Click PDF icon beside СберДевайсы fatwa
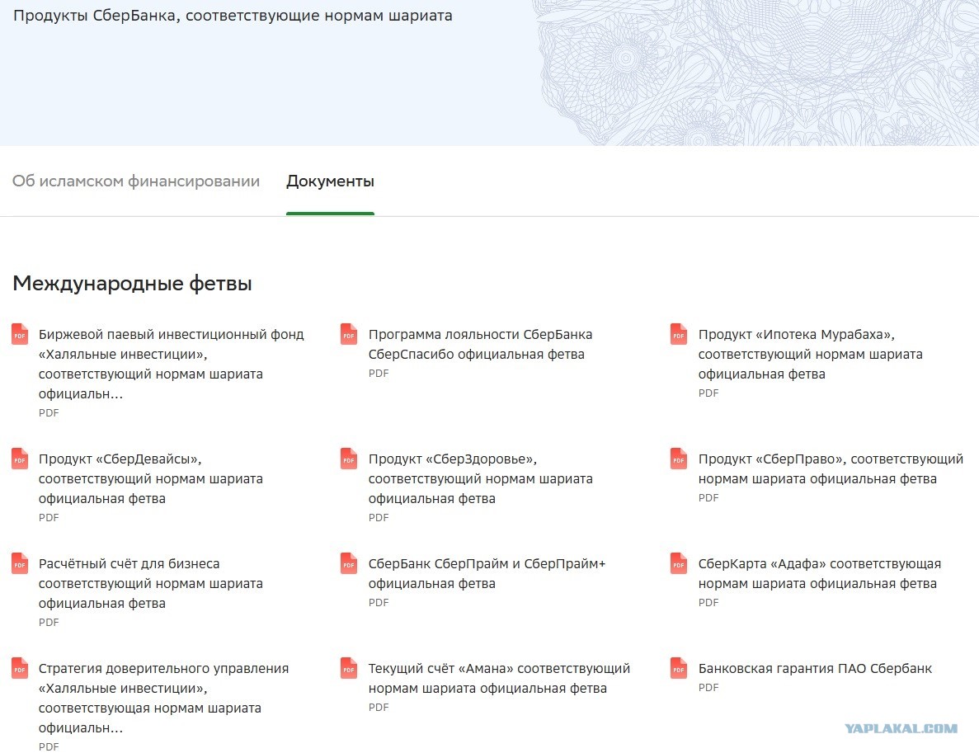Viewport: 979px width, 753px height. click(20, 459)
